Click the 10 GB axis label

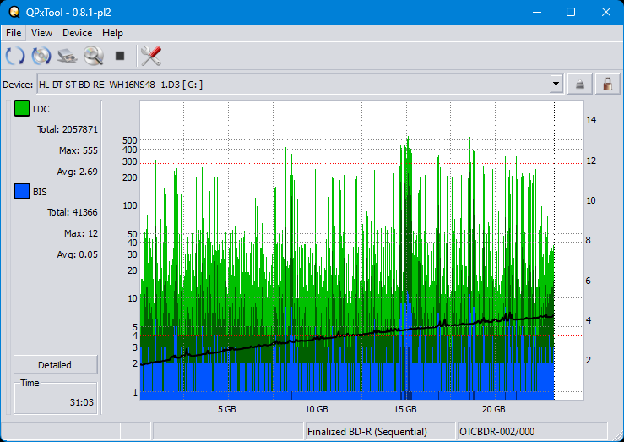click(317, 409)
